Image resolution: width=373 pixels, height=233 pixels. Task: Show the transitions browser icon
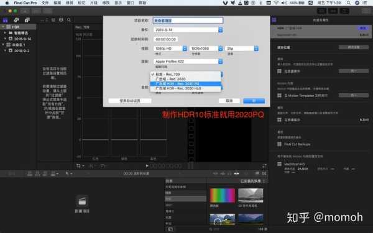[x=264, y=173]
